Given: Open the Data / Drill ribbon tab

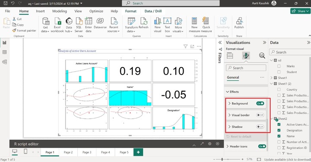Looking at the screenshot, I should click(x=153, y=11).
